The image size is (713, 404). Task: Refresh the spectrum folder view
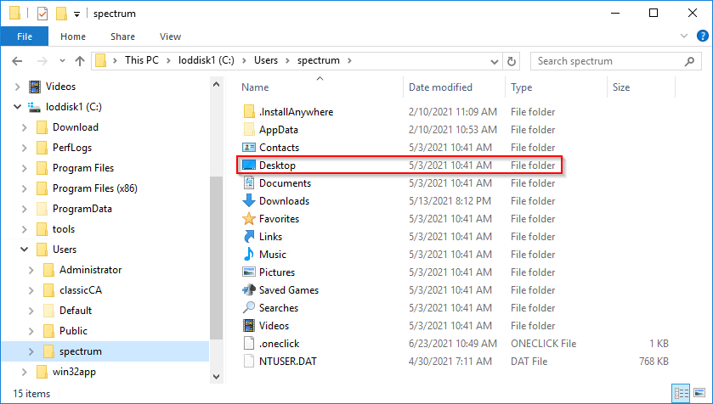coord(511,61)
